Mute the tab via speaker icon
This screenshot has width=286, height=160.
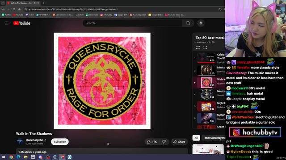[34, 3]
